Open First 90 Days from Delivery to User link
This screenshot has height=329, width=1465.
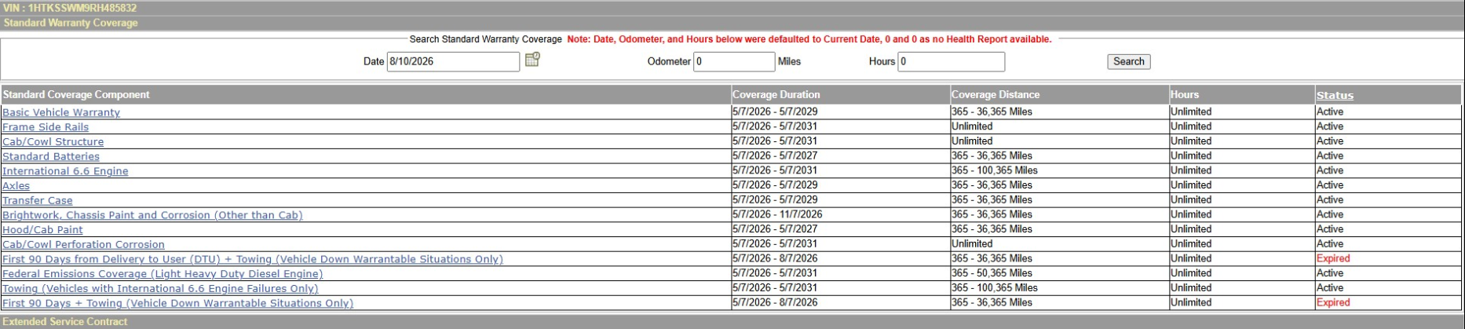pos(253,259)
